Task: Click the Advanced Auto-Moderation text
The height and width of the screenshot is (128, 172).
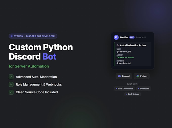Action: [x=36, y=77]
